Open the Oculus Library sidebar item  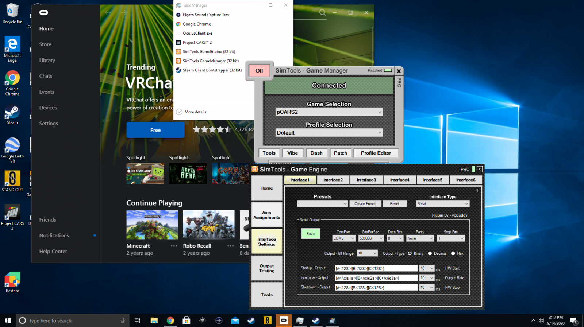click(47, 60)
